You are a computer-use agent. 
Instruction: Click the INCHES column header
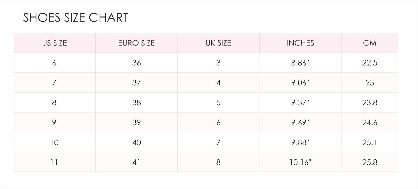[300, 43]
